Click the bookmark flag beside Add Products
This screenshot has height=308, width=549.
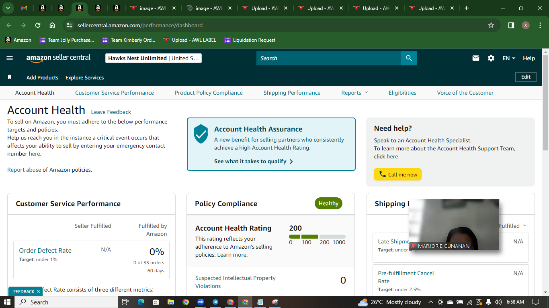[10, 77]
